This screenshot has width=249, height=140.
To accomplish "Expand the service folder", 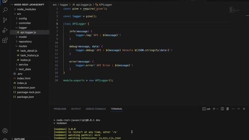I will pos(23,65).
